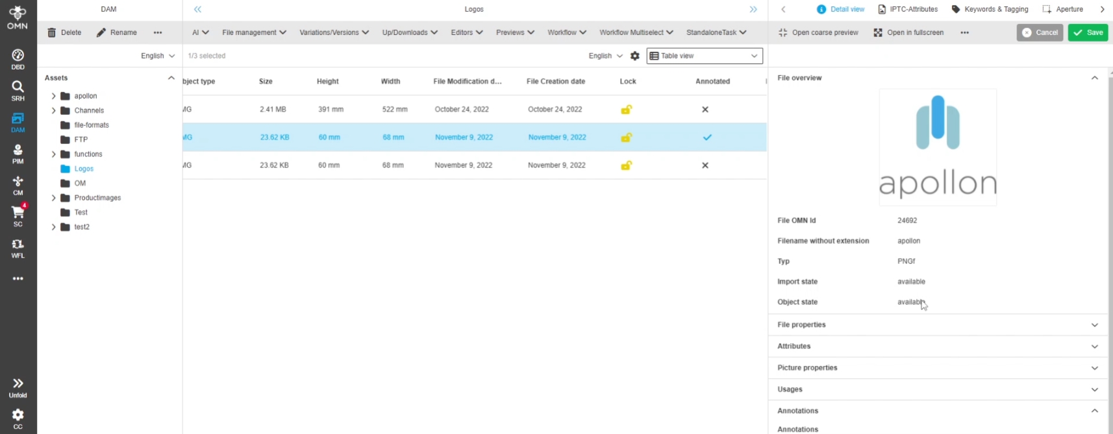Screen dimensions: 1113x434
Task: Open the DAM module in sidebar
Action: 18,123
